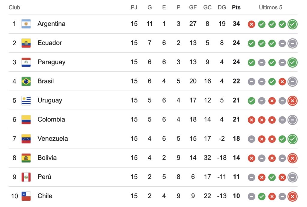Open the Bolivia team link
This screenshot has height=207, width=307.
click(x=47, y=158)
